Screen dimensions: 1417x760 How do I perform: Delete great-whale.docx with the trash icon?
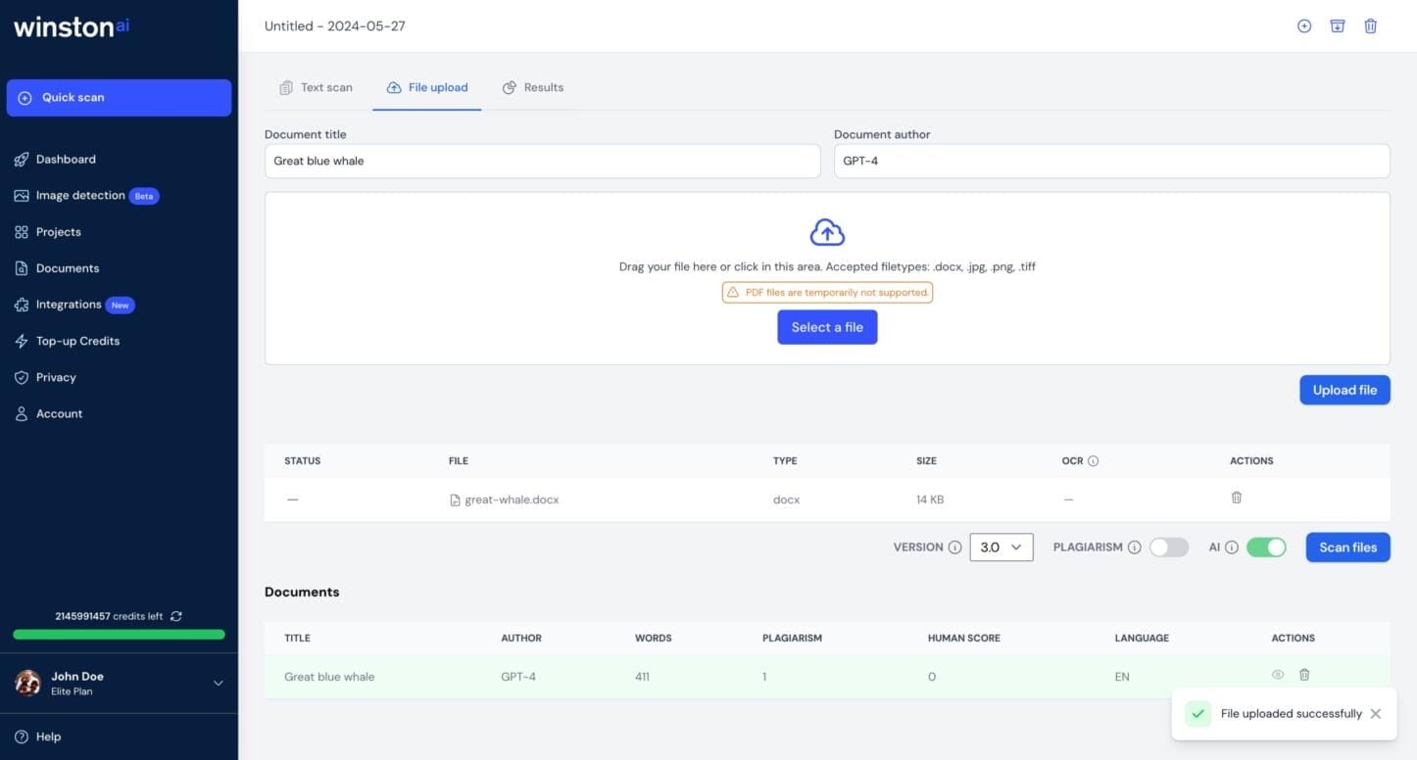[1236, 498]
